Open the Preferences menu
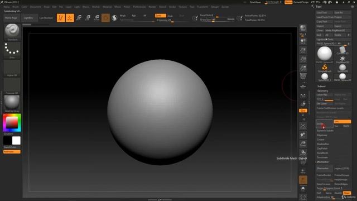The height and width of the screenshot is (201, 357). point(139,7)
